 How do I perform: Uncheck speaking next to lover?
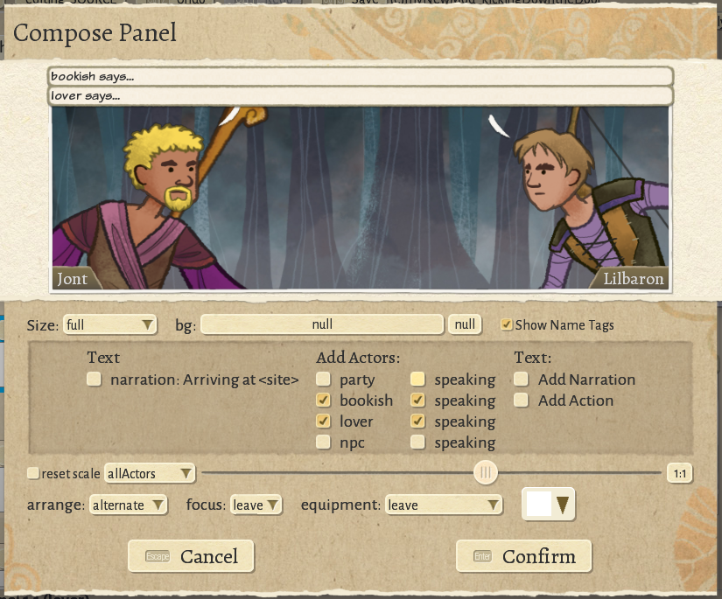tap(417, 421)
